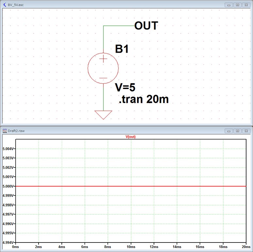Click the BV_5V.asc window title text
This screenshot has width=253, height=252.
tap(16, 5)
